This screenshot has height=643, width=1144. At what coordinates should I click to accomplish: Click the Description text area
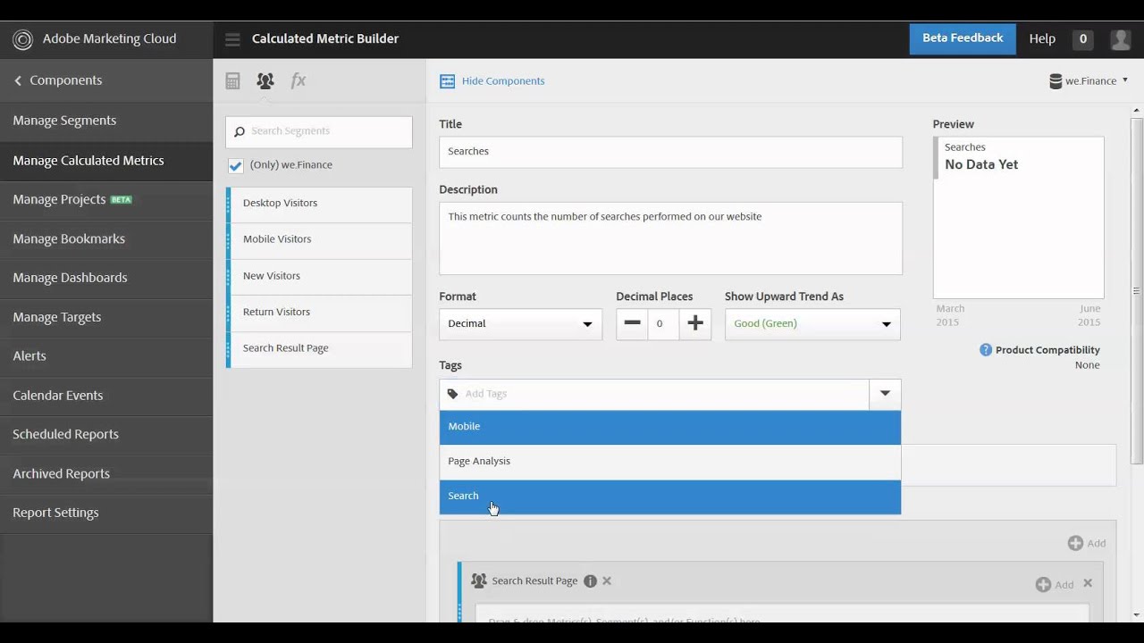[x=670, y=238]
